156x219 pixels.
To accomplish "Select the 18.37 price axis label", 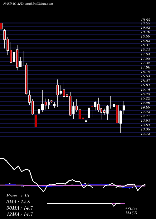I will pos(146,45).
